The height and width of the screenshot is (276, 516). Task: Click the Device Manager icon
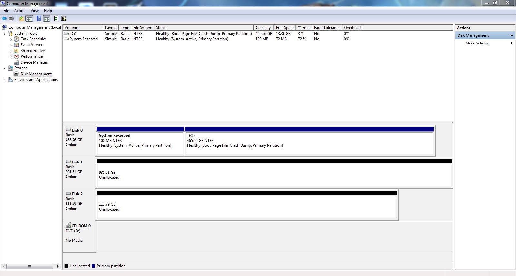16,62
